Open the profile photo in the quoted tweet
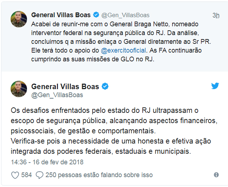 pos(19,19)
